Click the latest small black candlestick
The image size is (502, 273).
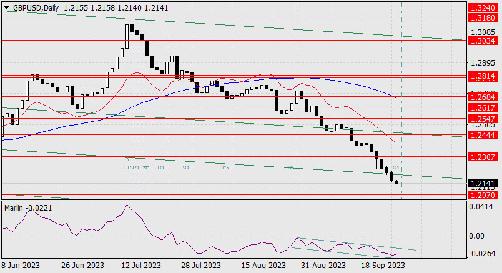tap(397, 182)
